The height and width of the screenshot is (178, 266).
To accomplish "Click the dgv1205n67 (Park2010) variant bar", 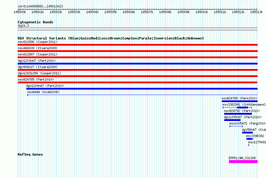I will click(x=232, y=120).
